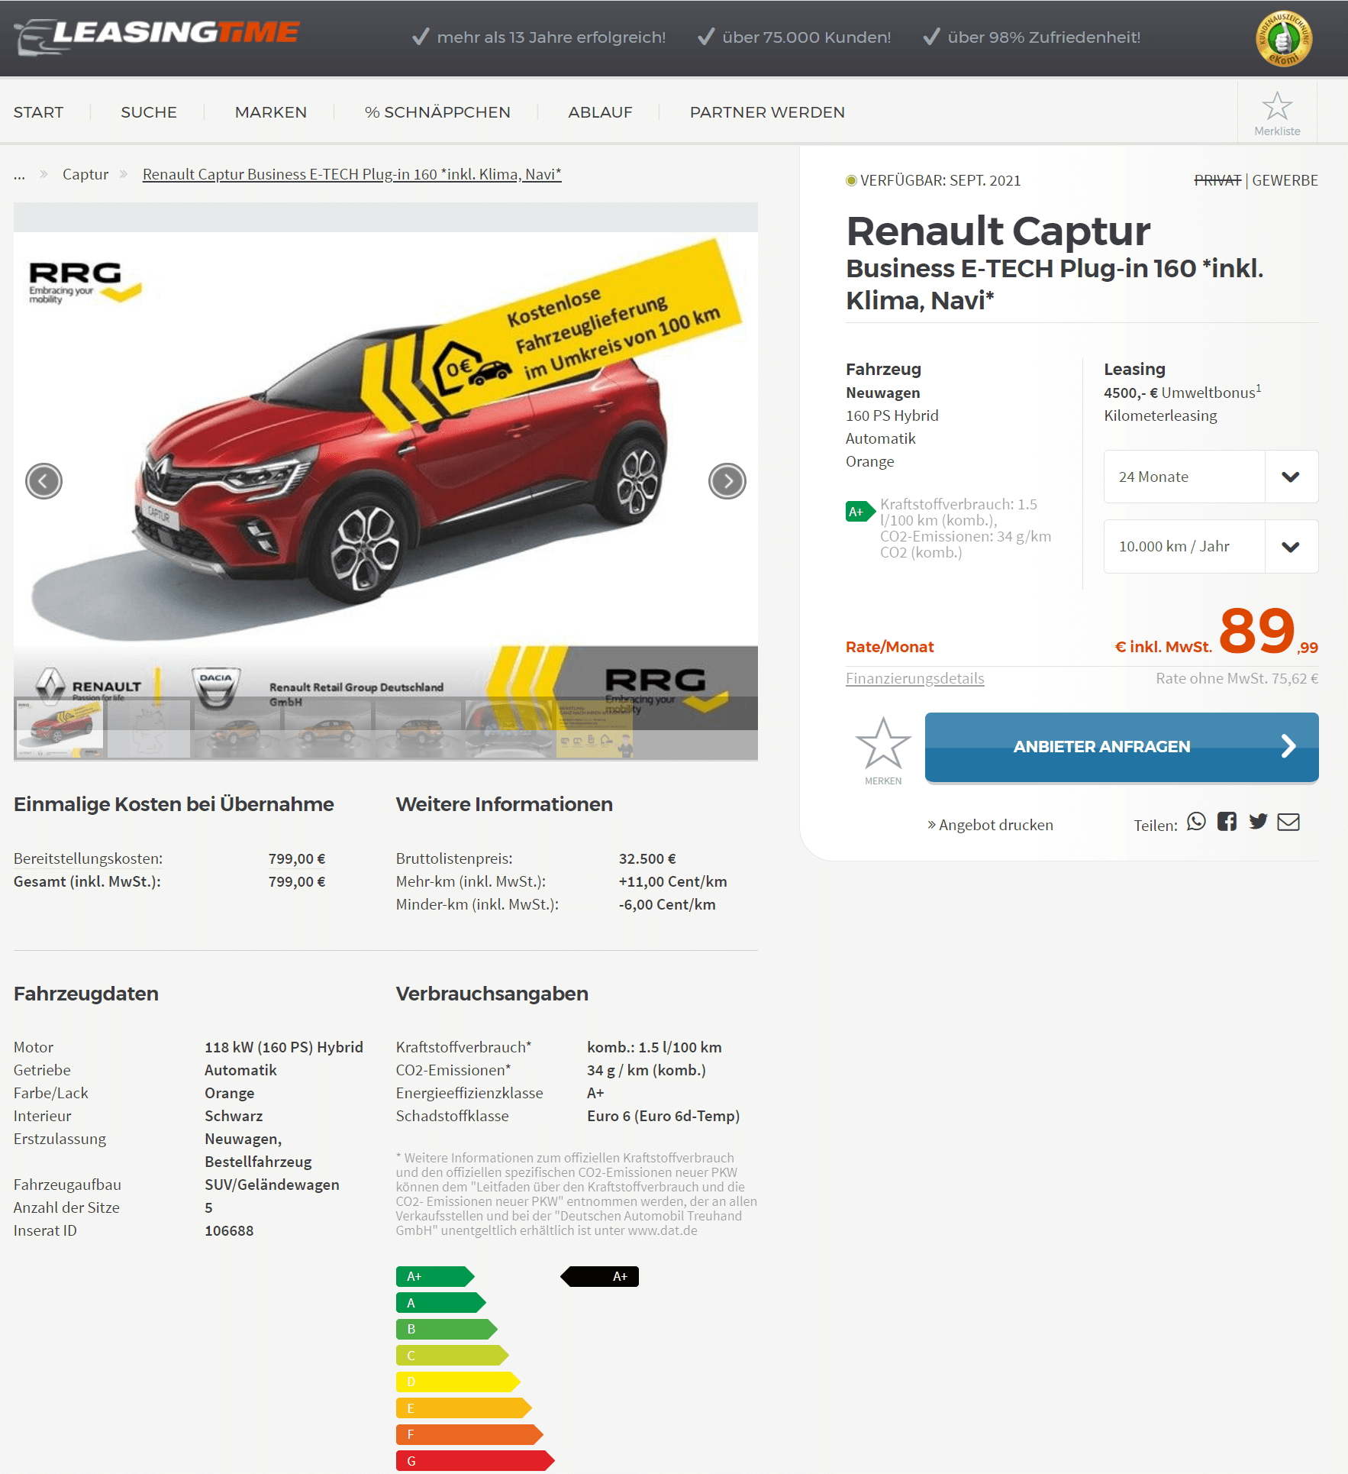The width and height of the screenshot is (1348, 1474).
Task: Click the breadcrumb ellipsis link
Action: (19, 175)
